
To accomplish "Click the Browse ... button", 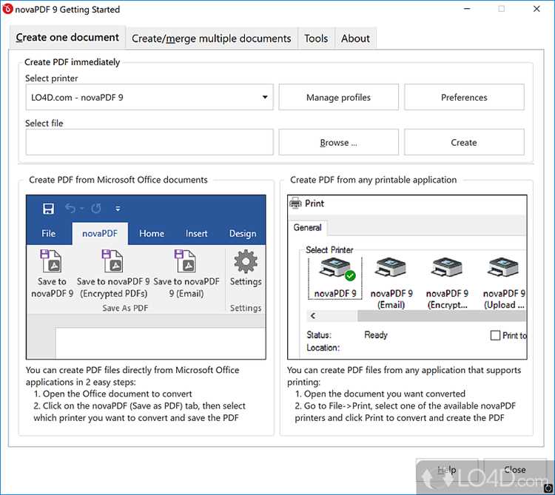I will [338, 142].
